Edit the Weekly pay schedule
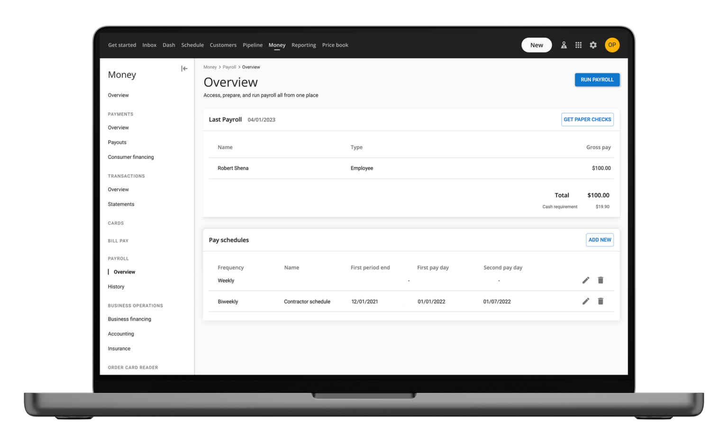The height and width of the screenshot is (435, 728). coord(586,280)
